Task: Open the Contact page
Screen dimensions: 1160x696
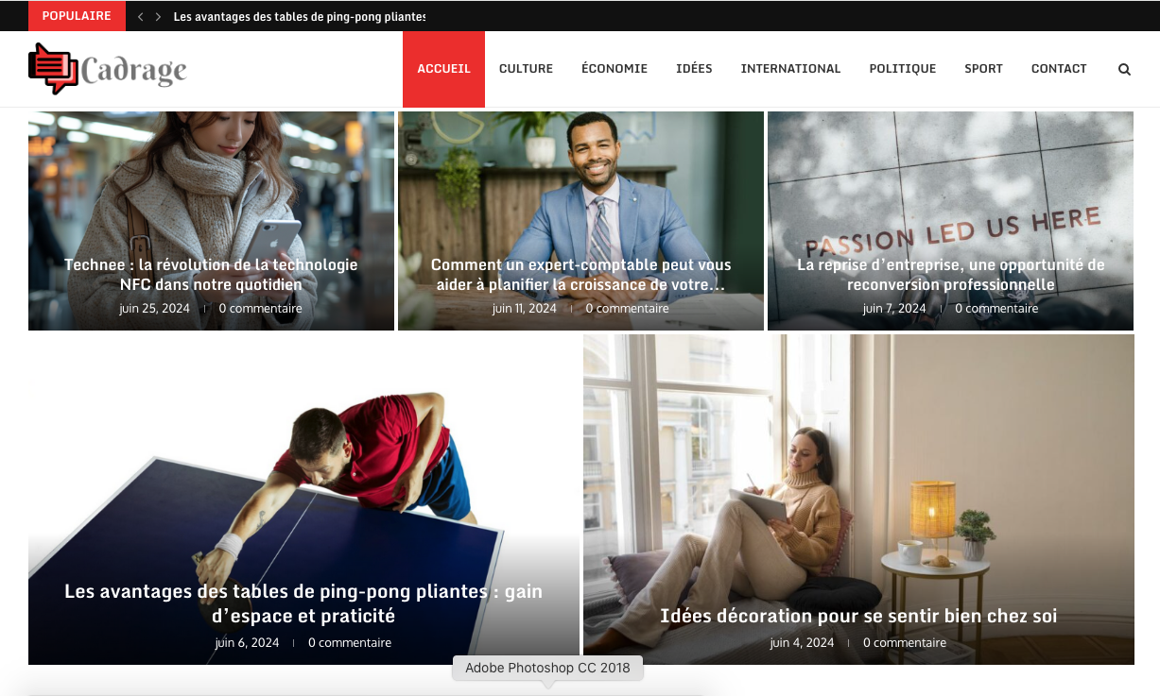Action: (x=1059, y=69)
